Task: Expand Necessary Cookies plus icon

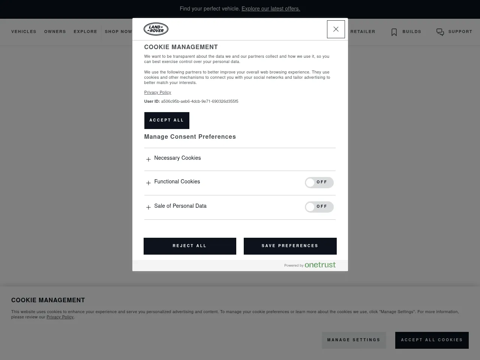Action: coord(148,159)
